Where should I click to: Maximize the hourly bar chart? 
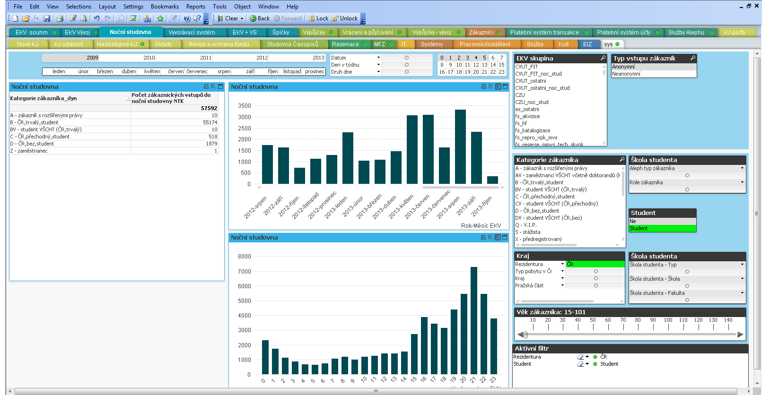(505, 237)
